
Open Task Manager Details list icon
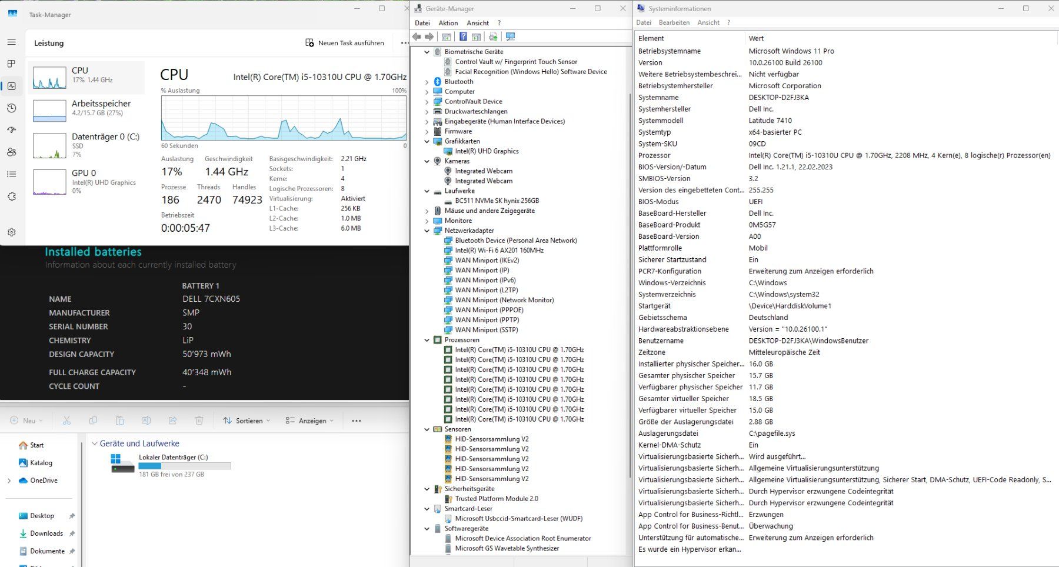pos(11,174)
